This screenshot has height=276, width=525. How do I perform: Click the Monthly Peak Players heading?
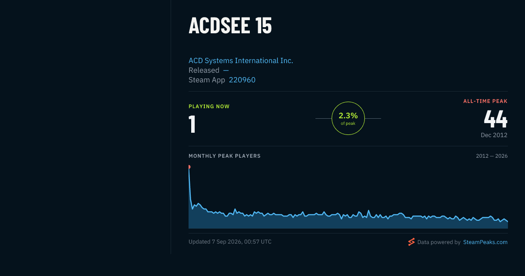click(224, 156)
